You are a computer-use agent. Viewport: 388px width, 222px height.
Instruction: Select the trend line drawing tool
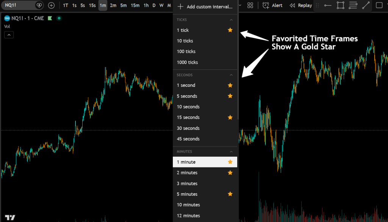(365, 5)
